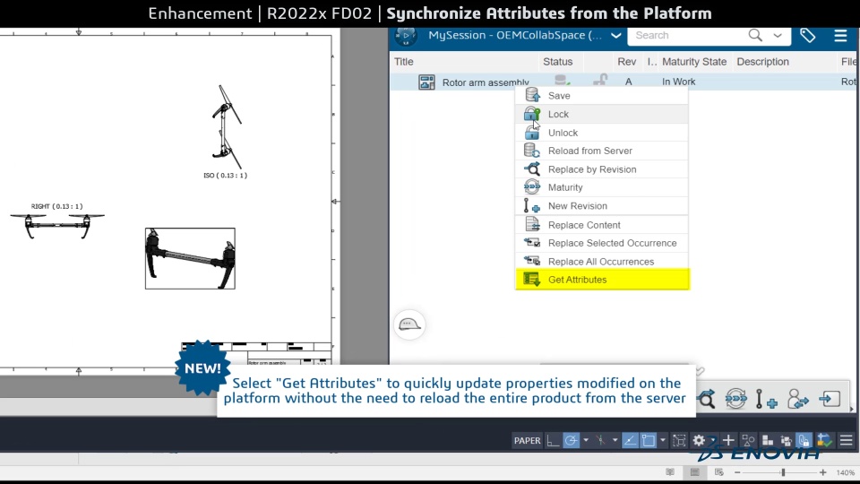Expand the search options chevron
The width and height of the screenshot is (860, 484).
778,36
